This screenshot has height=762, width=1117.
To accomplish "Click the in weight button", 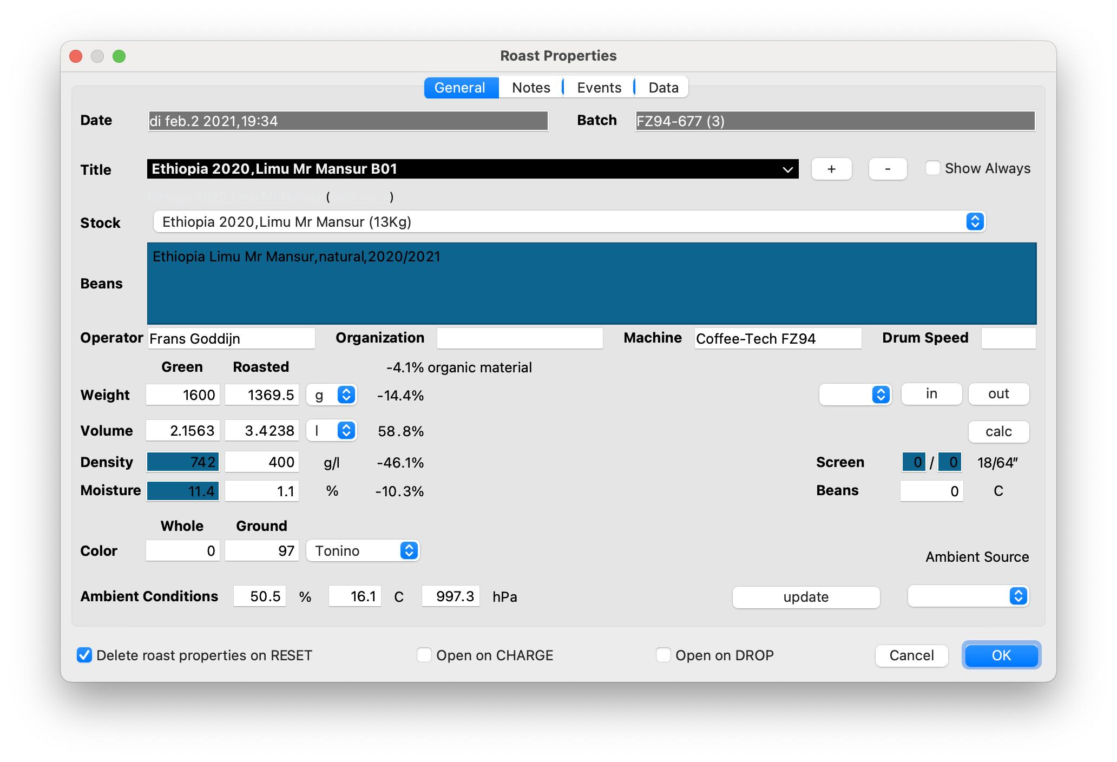I will [x=931, y=394].
